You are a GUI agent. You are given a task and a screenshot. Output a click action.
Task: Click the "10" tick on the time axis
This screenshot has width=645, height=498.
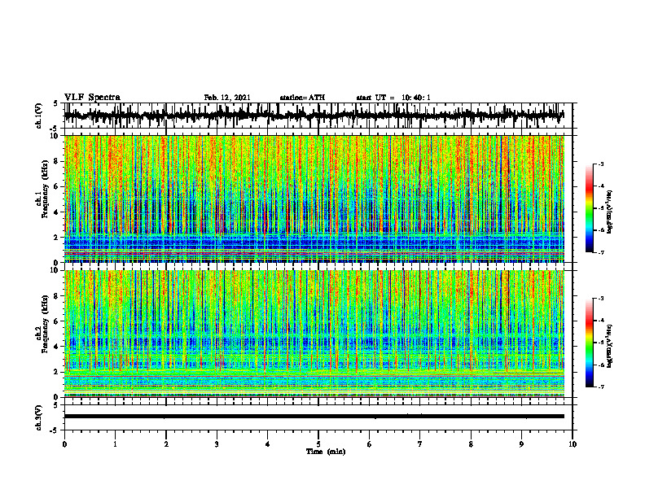(573, 444)
